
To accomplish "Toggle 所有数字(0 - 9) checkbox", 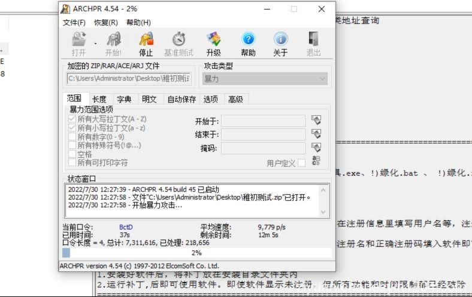I will pos(72,137).
